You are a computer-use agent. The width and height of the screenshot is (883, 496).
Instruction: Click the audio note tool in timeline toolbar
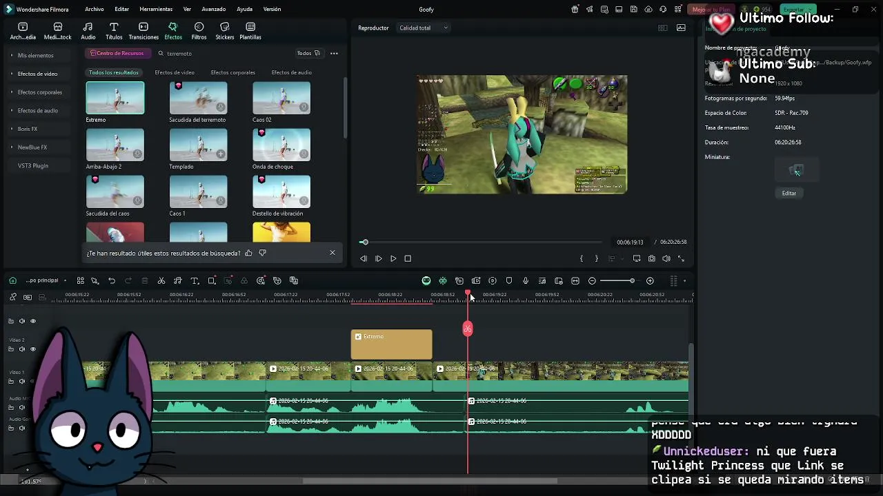(178, 281)
